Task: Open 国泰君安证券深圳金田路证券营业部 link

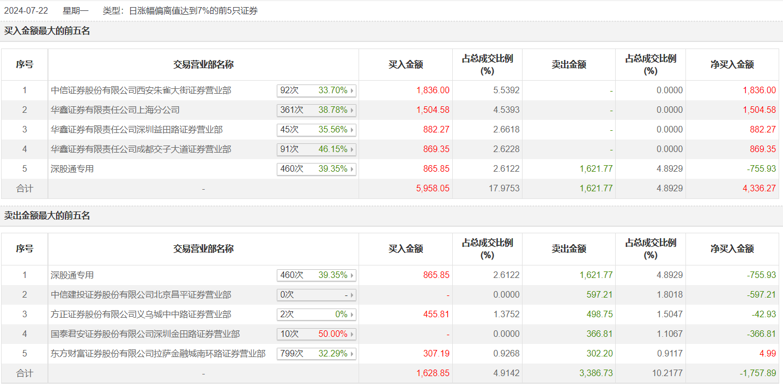Action: pos(145,334)
